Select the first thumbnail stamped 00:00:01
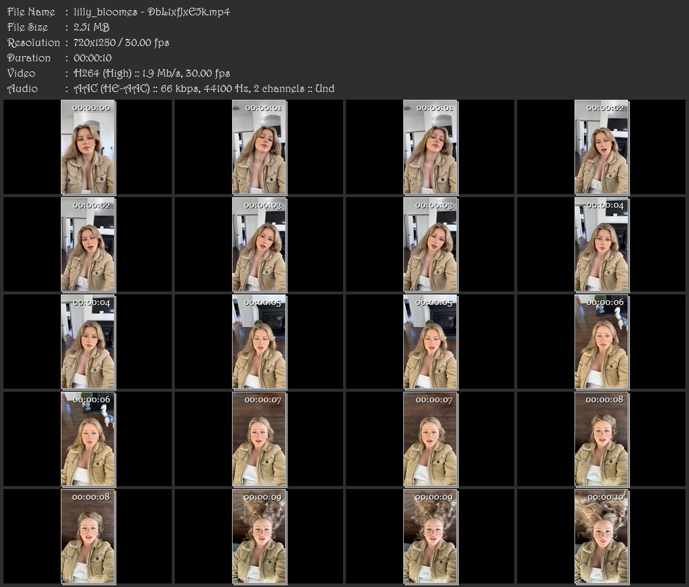Image resolution: width=689 pixels, height=587 pixels. point(259,147)
